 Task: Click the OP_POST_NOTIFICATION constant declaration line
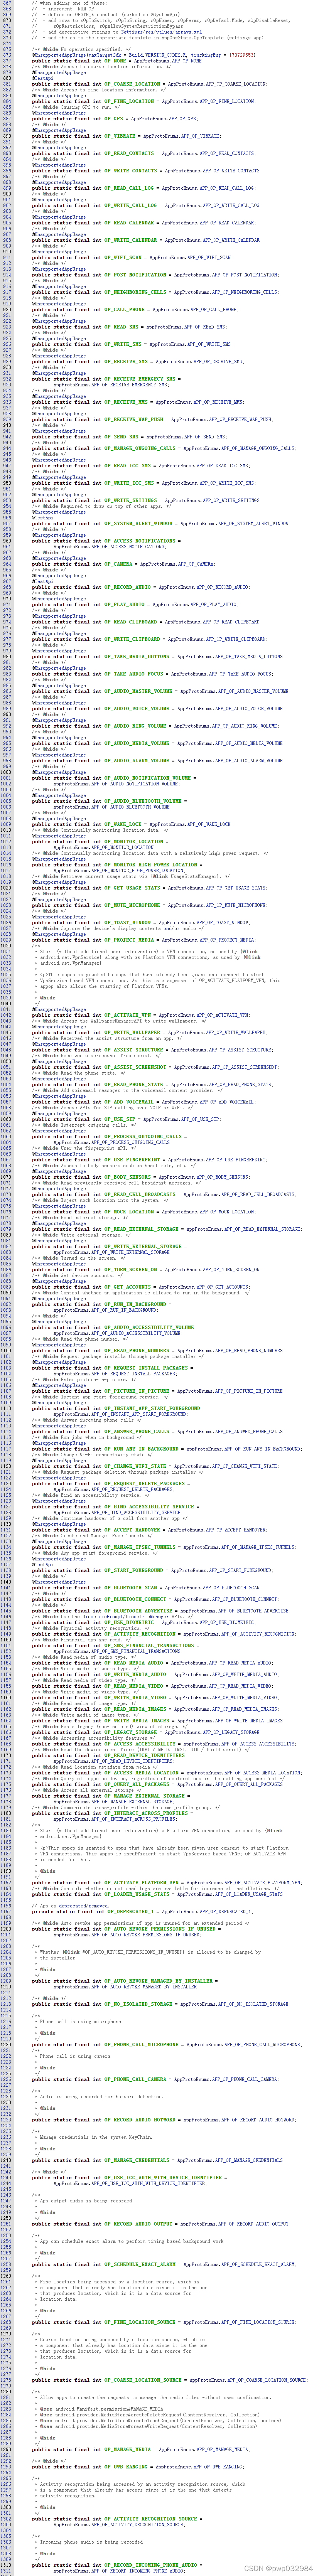pyautogui.click(x=155, y=274)
